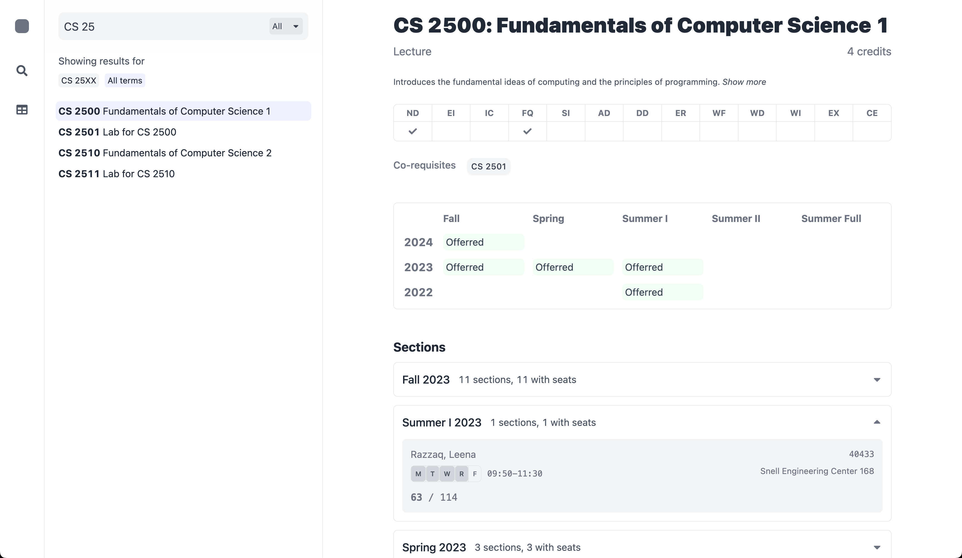The width and height of the screenshot is (962, 558).
Task: Click Show more in course description
Action: tap(744, 82)
